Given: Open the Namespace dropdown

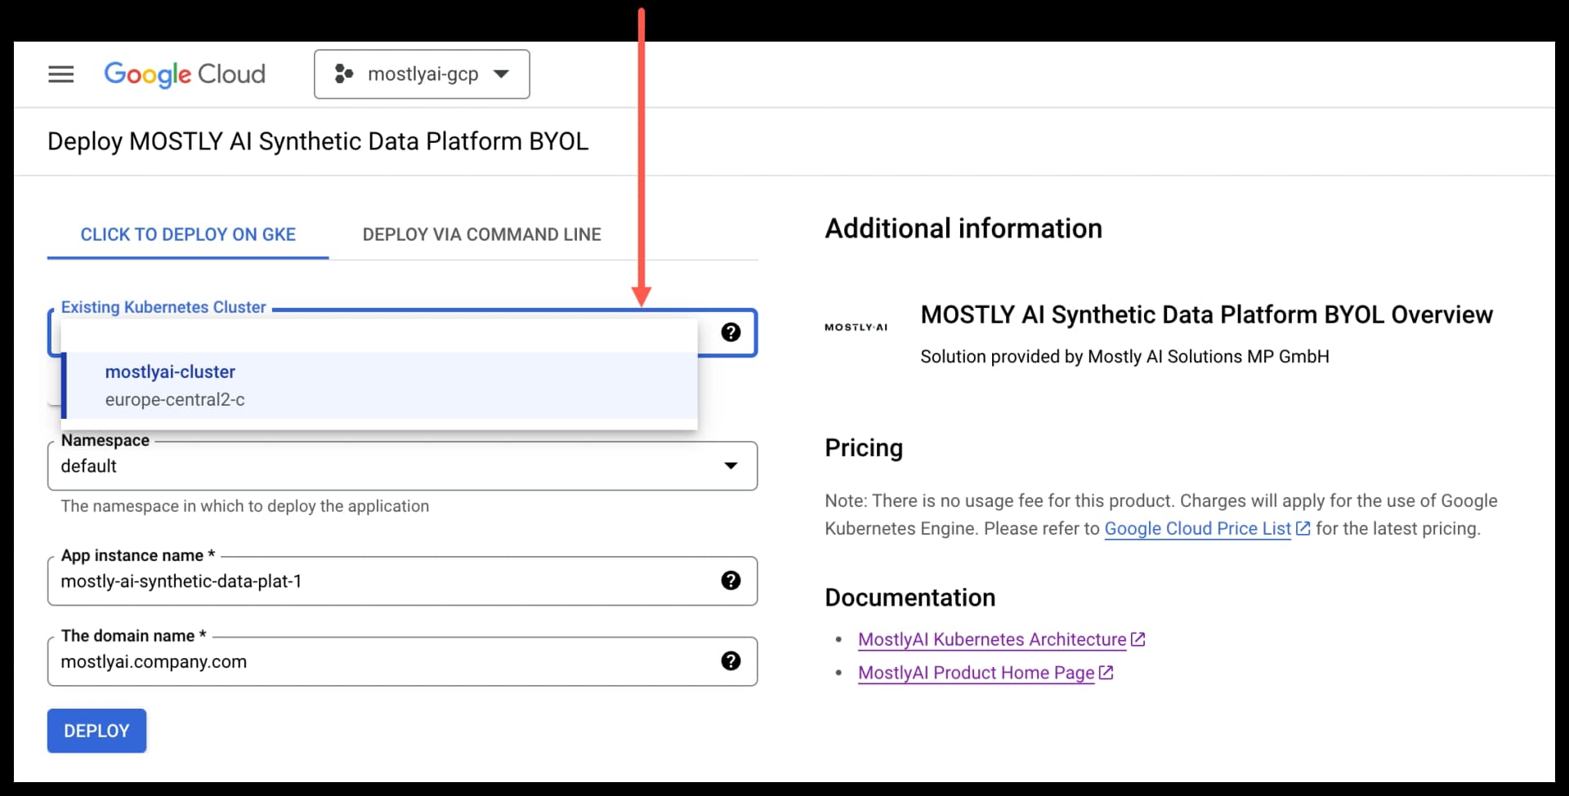Looking at the screenshot, I should 730,465.
